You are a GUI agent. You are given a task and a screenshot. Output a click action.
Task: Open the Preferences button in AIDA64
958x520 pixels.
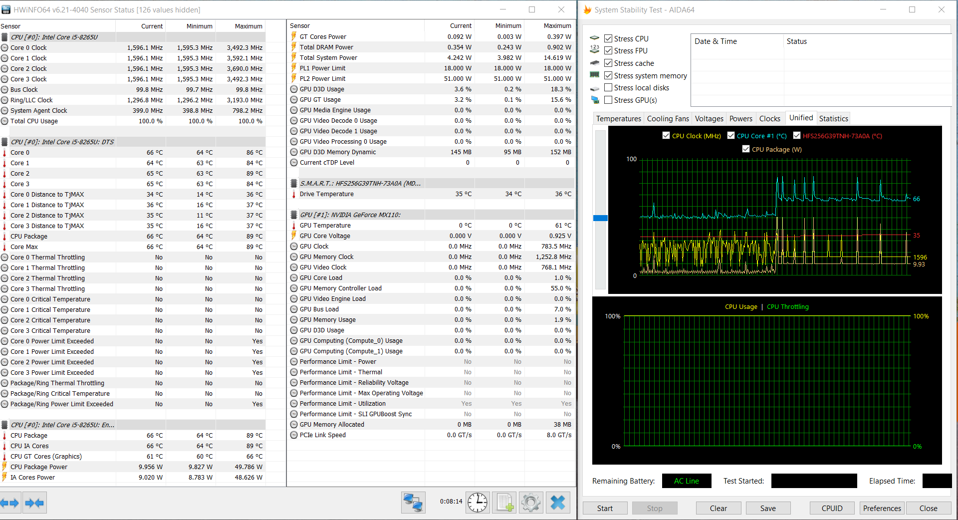pyautogui.click(x=882, y=508)
